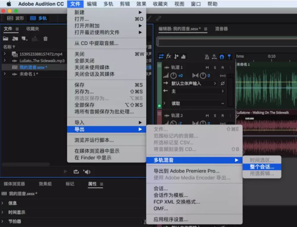Switch to 多轨 multitrack editor view
Image resolution: width=297 pixels, height=227 pixels.
tap(38, 18)
